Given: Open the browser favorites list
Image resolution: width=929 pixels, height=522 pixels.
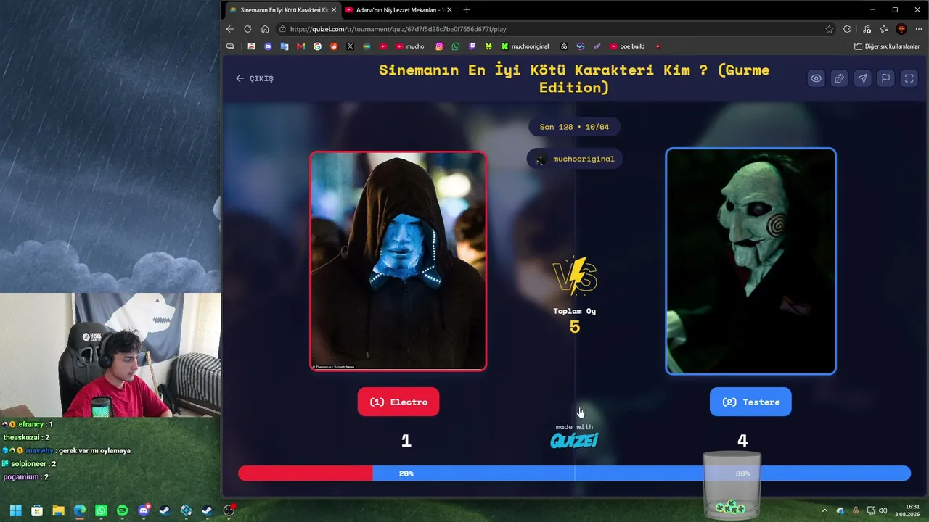Looking at the screenshot, I should (x=884, y=29).
